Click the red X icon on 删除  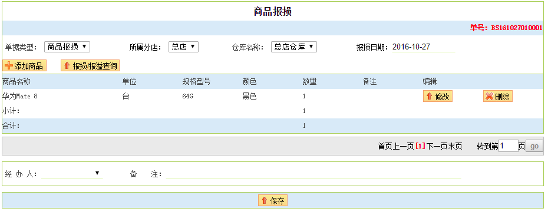tap(489, 97)
